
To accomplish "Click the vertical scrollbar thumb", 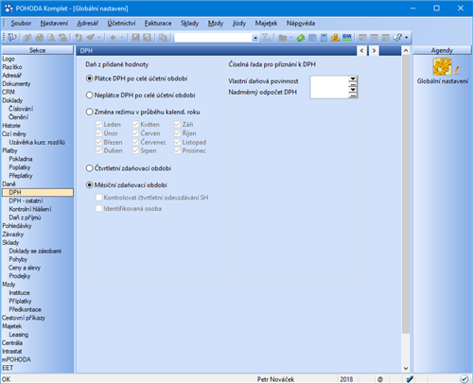I will 406,194.
